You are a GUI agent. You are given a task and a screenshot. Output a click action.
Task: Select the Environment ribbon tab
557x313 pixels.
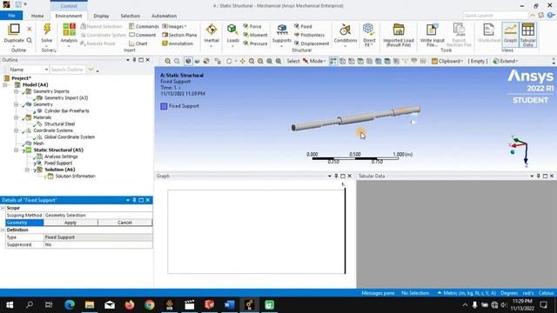point(69,16)
